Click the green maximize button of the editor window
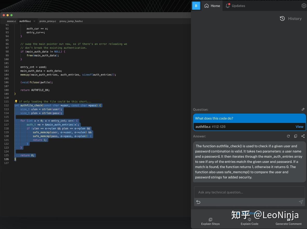The width and height of the screenshot is (307, 229). click(11, 15)
